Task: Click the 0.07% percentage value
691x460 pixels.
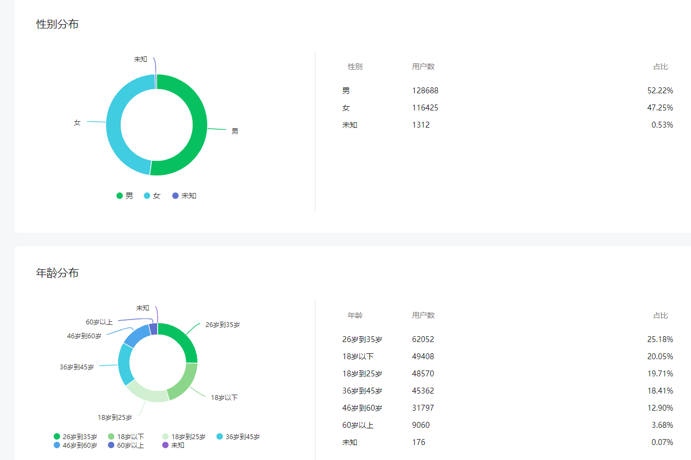Action: pos(663,442)
